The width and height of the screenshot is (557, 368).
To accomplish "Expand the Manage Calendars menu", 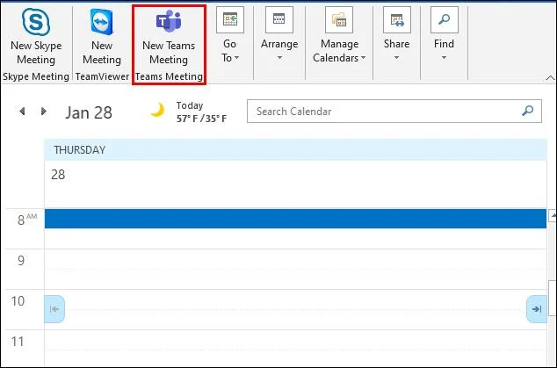I will click(339, 35).
